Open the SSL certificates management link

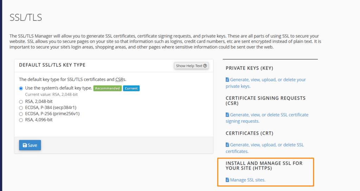tap(266, 145)
